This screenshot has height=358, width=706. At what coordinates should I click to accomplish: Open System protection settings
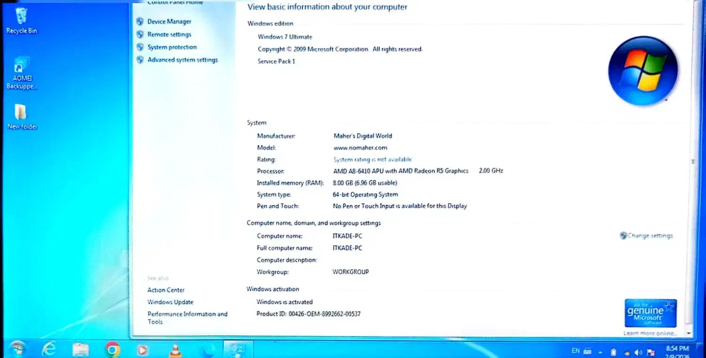click(x=172, y=47)
